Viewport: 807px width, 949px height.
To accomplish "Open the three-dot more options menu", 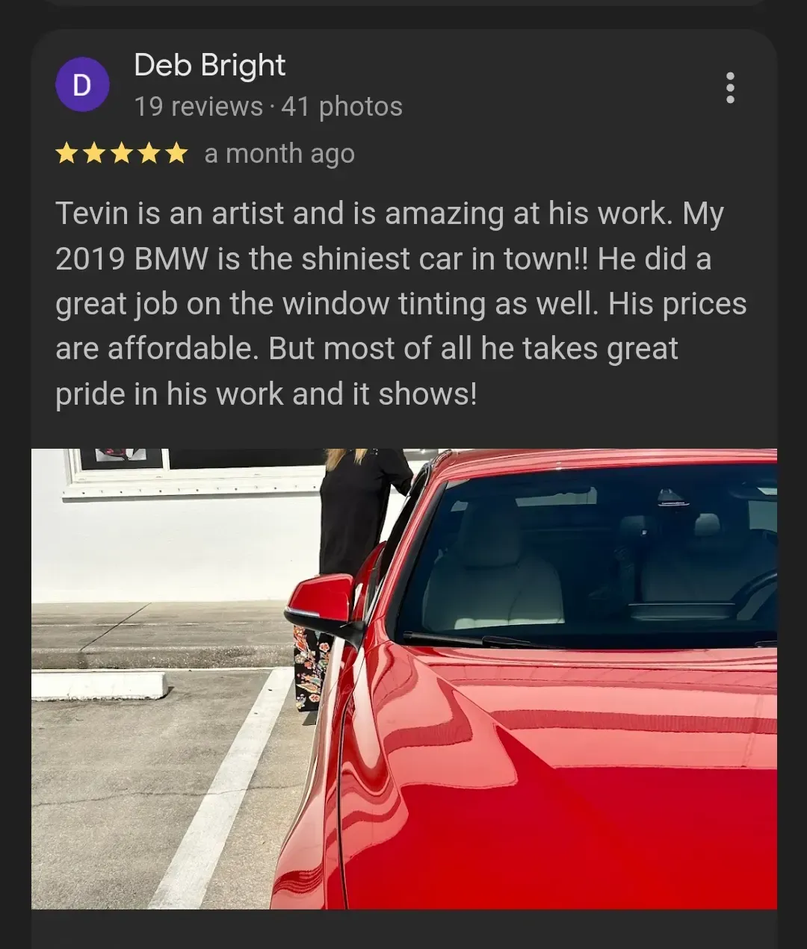I will (730, 88).
